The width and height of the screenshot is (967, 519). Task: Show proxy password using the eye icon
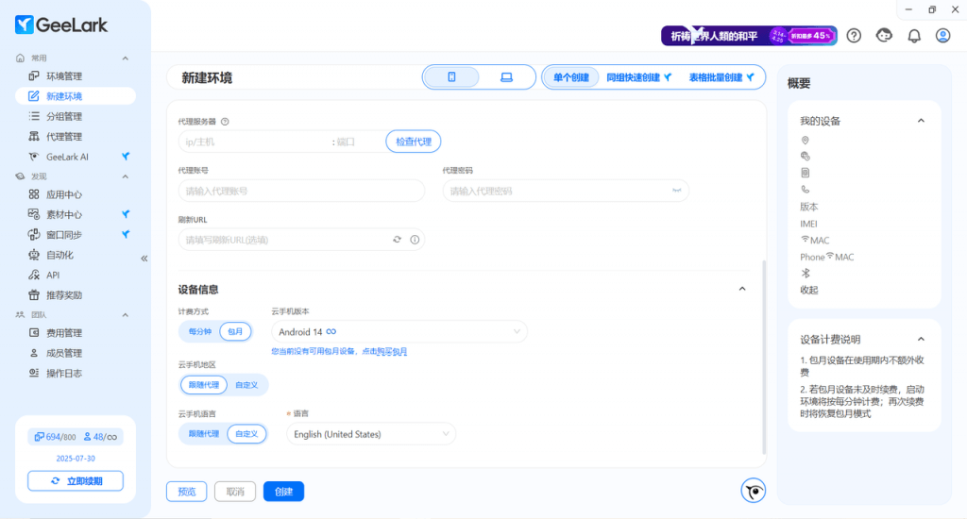[676, 191]
